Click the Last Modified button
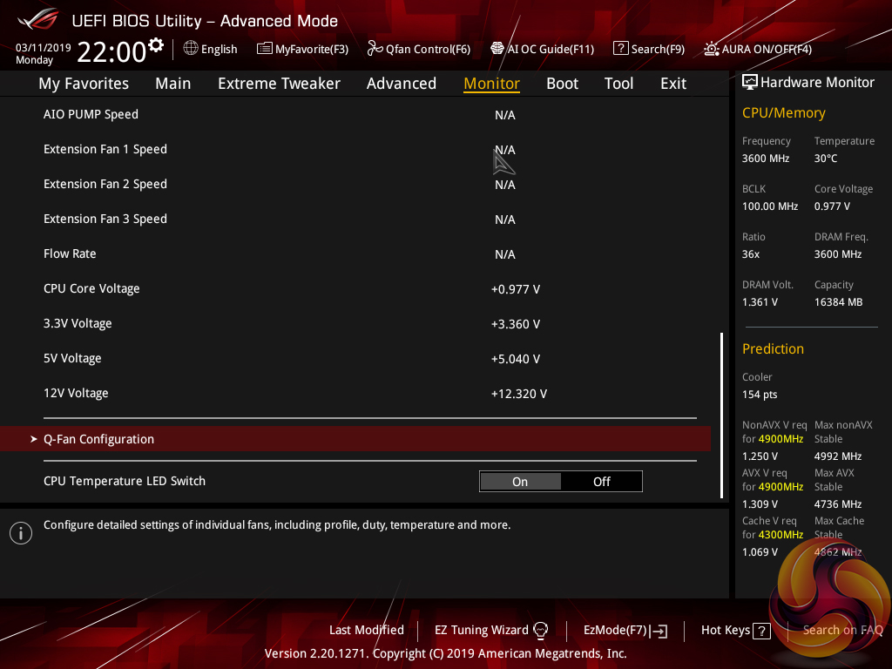Viewport: 892px width, 669px height. (367, 630)
